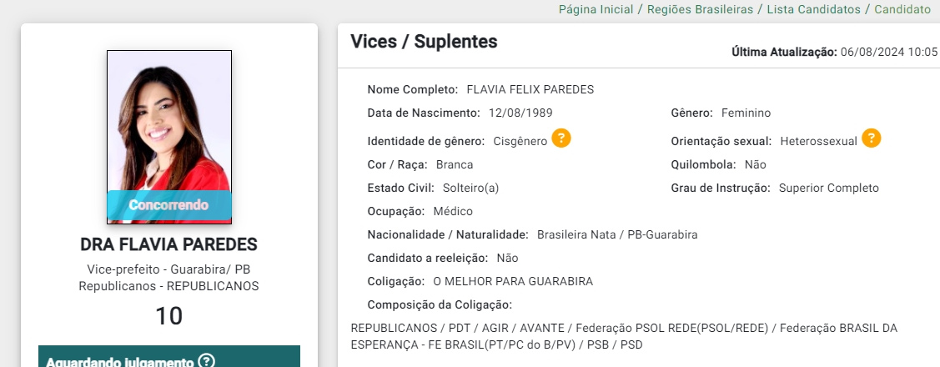Go to Página Inicial breadcrumb
The height and width of the screenshot is (367, 940).
click(x=596, y=10)
